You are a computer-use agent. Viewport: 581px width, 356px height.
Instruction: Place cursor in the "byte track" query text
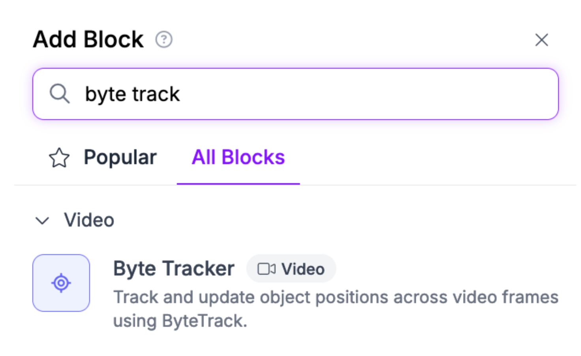(x=133, y=94)
